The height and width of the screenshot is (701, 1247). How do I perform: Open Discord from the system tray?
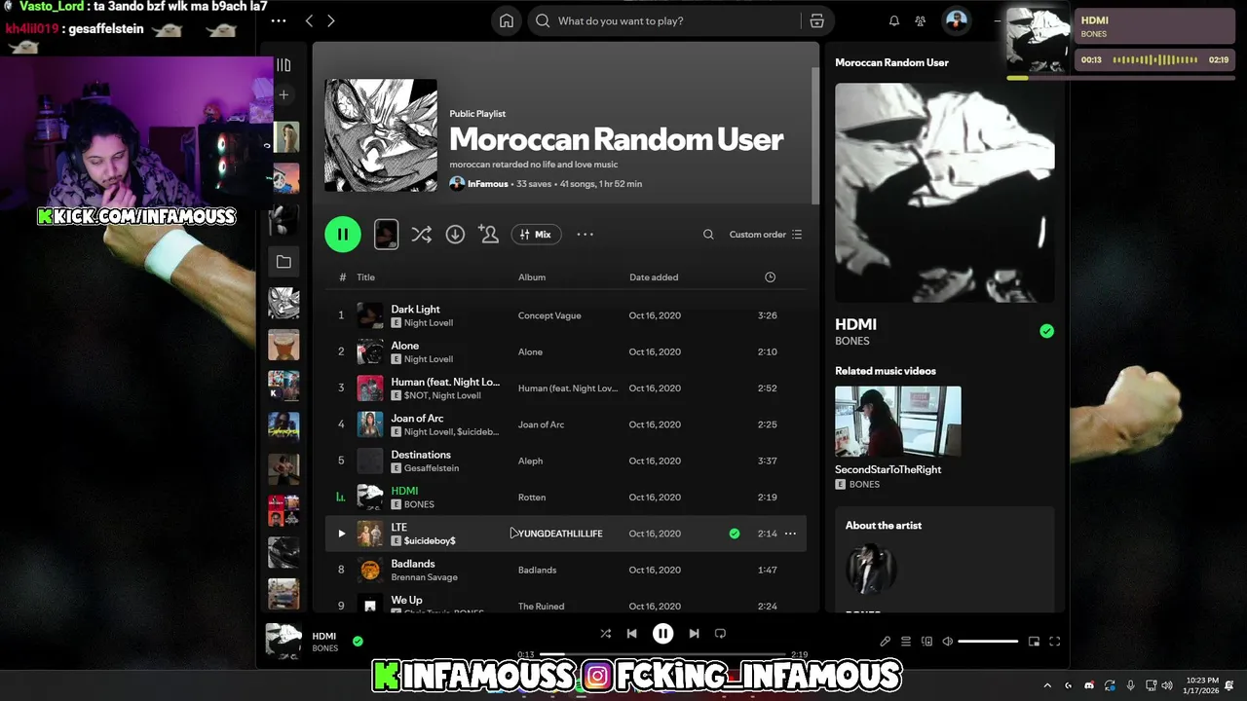(x=1089, y=685)
